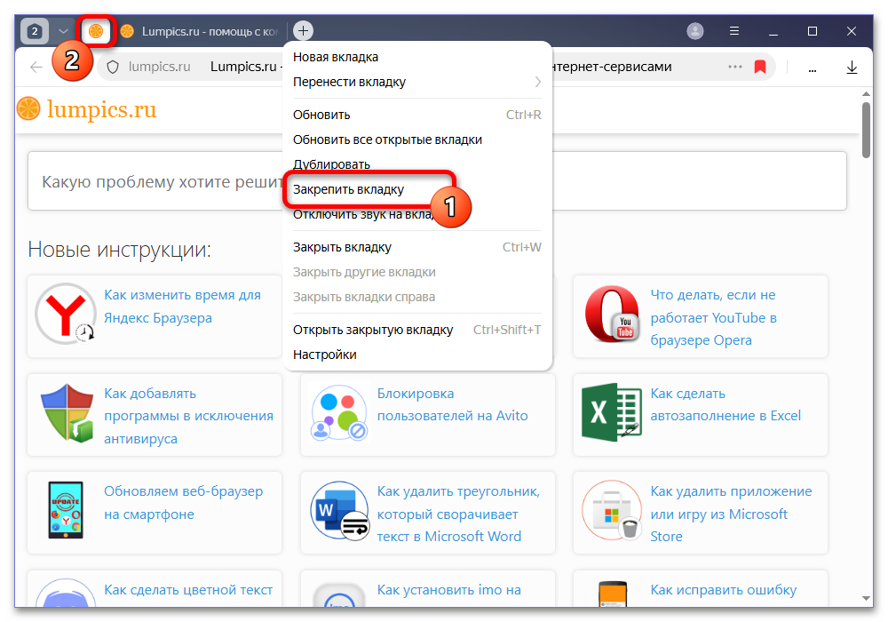Select 'Обновить' menu item
This screenshot has width=888, height=622.
416,115
